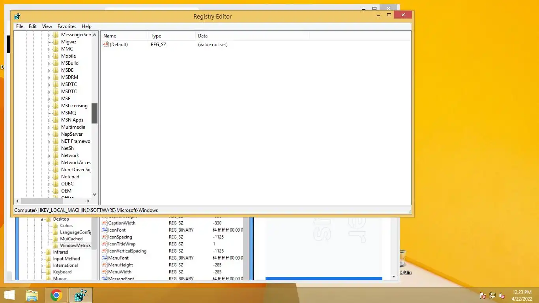Click the tree pane scroll down arrow
Viewport: 539px width, 303px height.
coord(94,194)
